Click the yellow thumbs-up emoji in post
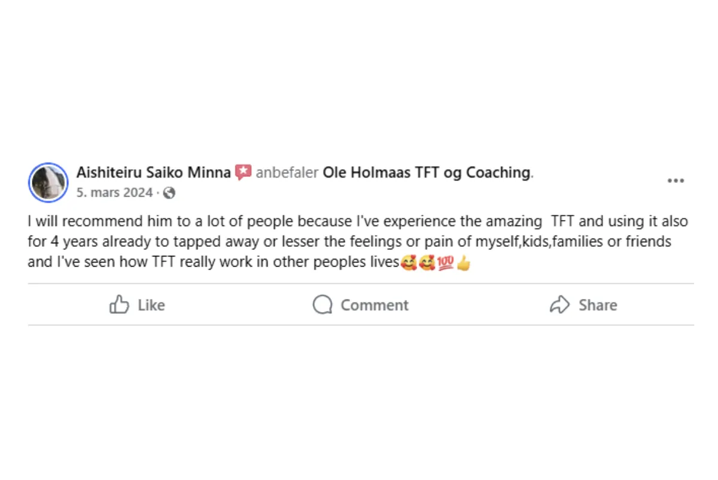 point(464,263)
